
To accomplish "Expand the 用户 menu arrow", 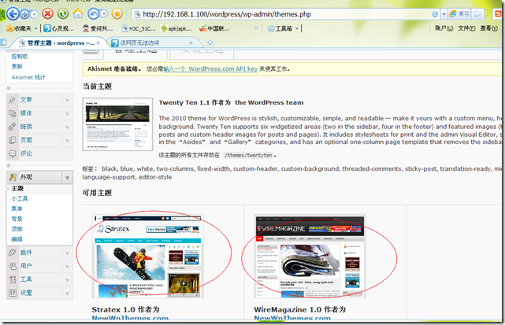I will pos(67,267).
